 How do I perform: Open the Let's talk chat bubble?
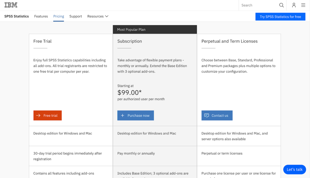294,169
